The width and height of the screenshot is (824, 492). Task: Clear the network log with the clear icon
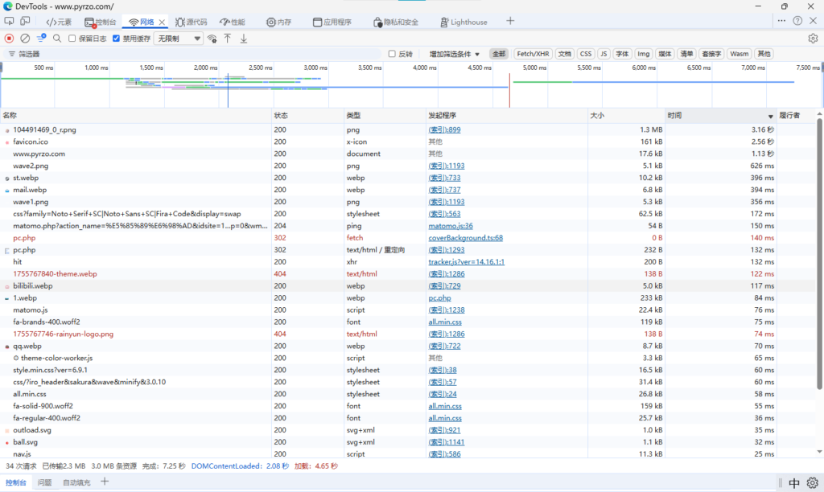[25, 38]
